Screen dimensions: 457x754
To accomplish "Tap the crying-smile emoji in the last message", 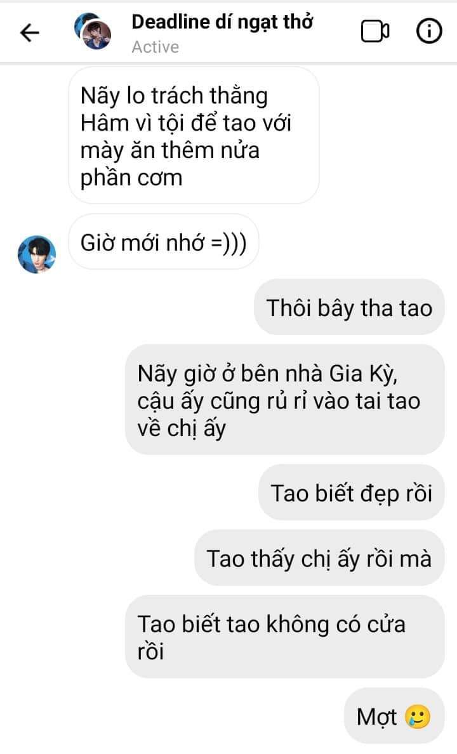I will [x=418, y=717].
